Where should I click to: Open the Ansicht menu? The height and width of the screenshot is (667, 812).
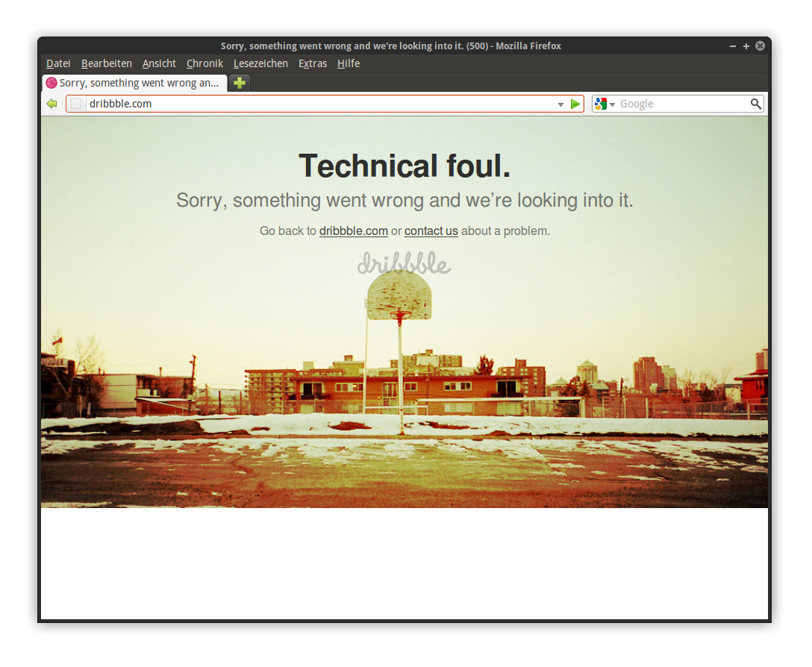click(159, 63)
